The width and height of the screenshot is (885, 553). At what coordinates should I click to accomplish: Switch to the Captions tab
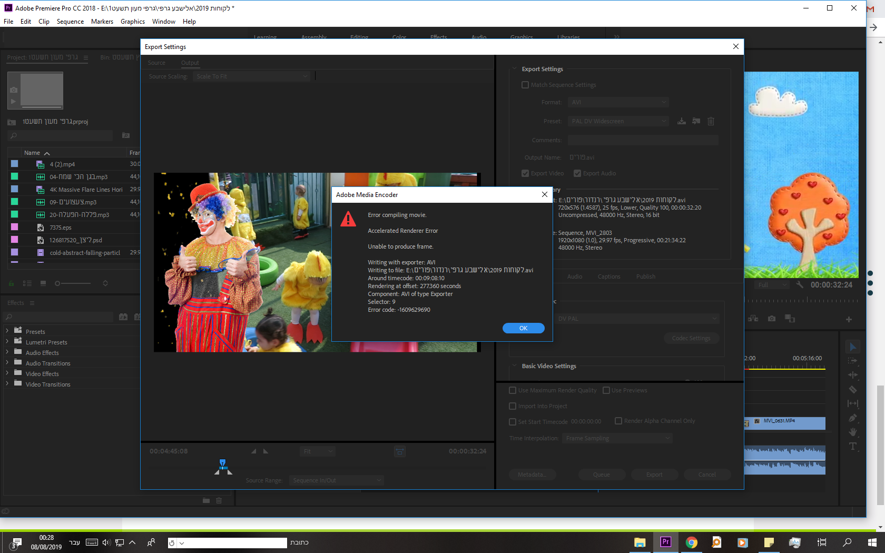(609, 276)
